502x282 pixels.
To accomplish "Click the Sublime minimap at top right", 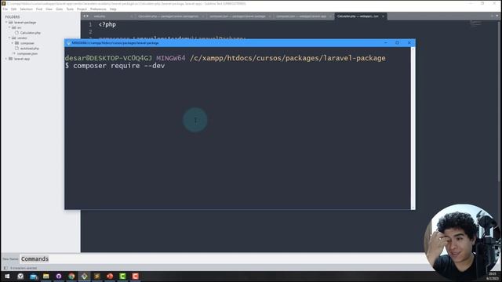I will pos(476,23).
